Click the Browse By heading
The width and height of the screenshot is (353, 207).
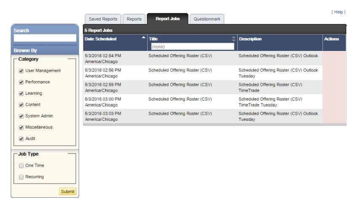tap(25, 50)
